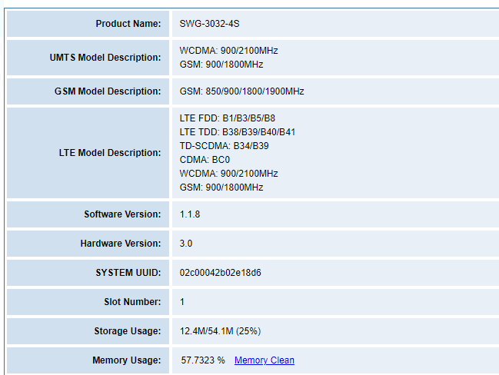The image size is (499, 375).
Task: Select the product name SWG-3032-4S
Action: click(x=209, y=24)
